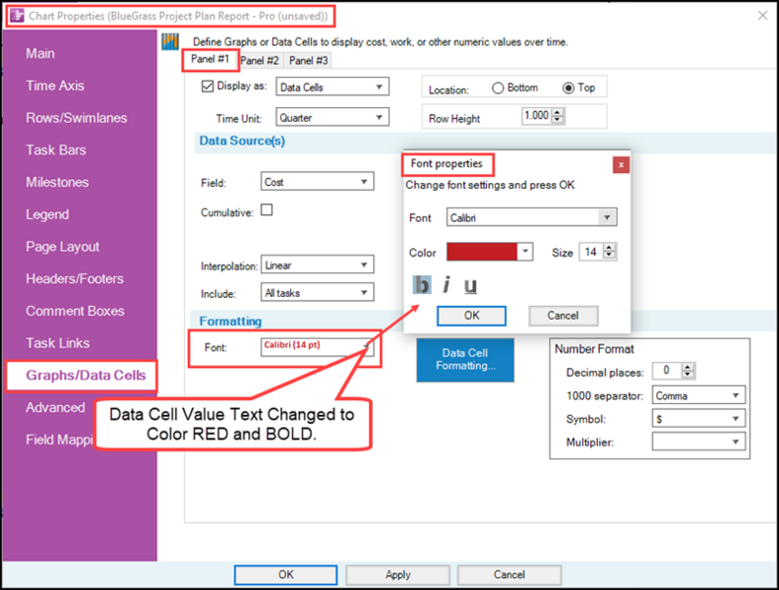Decrease the font Size stepper
779x590 pixels.
pos(610,256)
